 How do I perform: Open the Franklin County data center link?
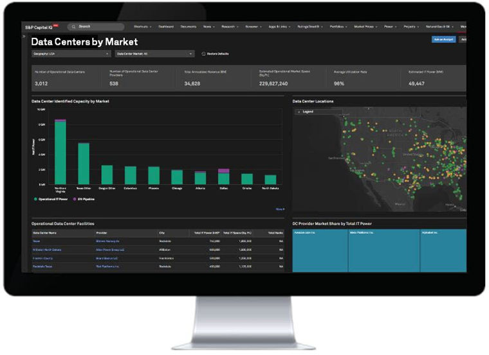(42, 258)
